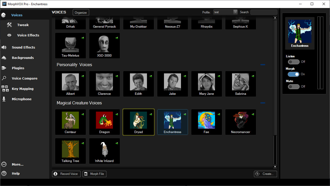The width and height of the screenshot is (330, 186).
Task: Open the Help menu
Action: (16, 173)
